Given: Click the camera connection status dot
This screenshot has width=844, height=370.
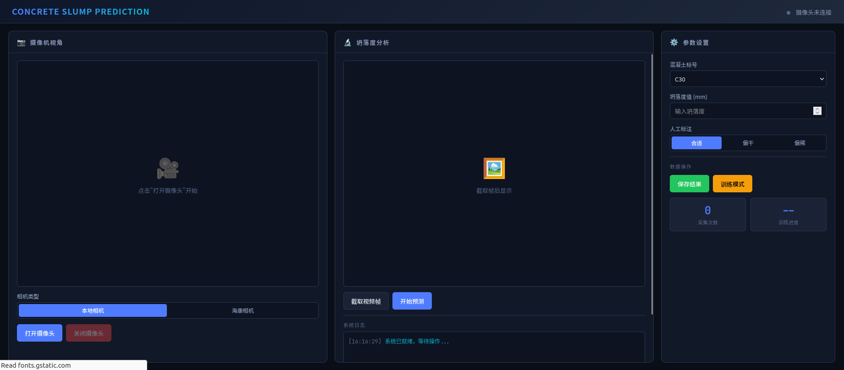Looking at the screenshot, I should 789,13.
